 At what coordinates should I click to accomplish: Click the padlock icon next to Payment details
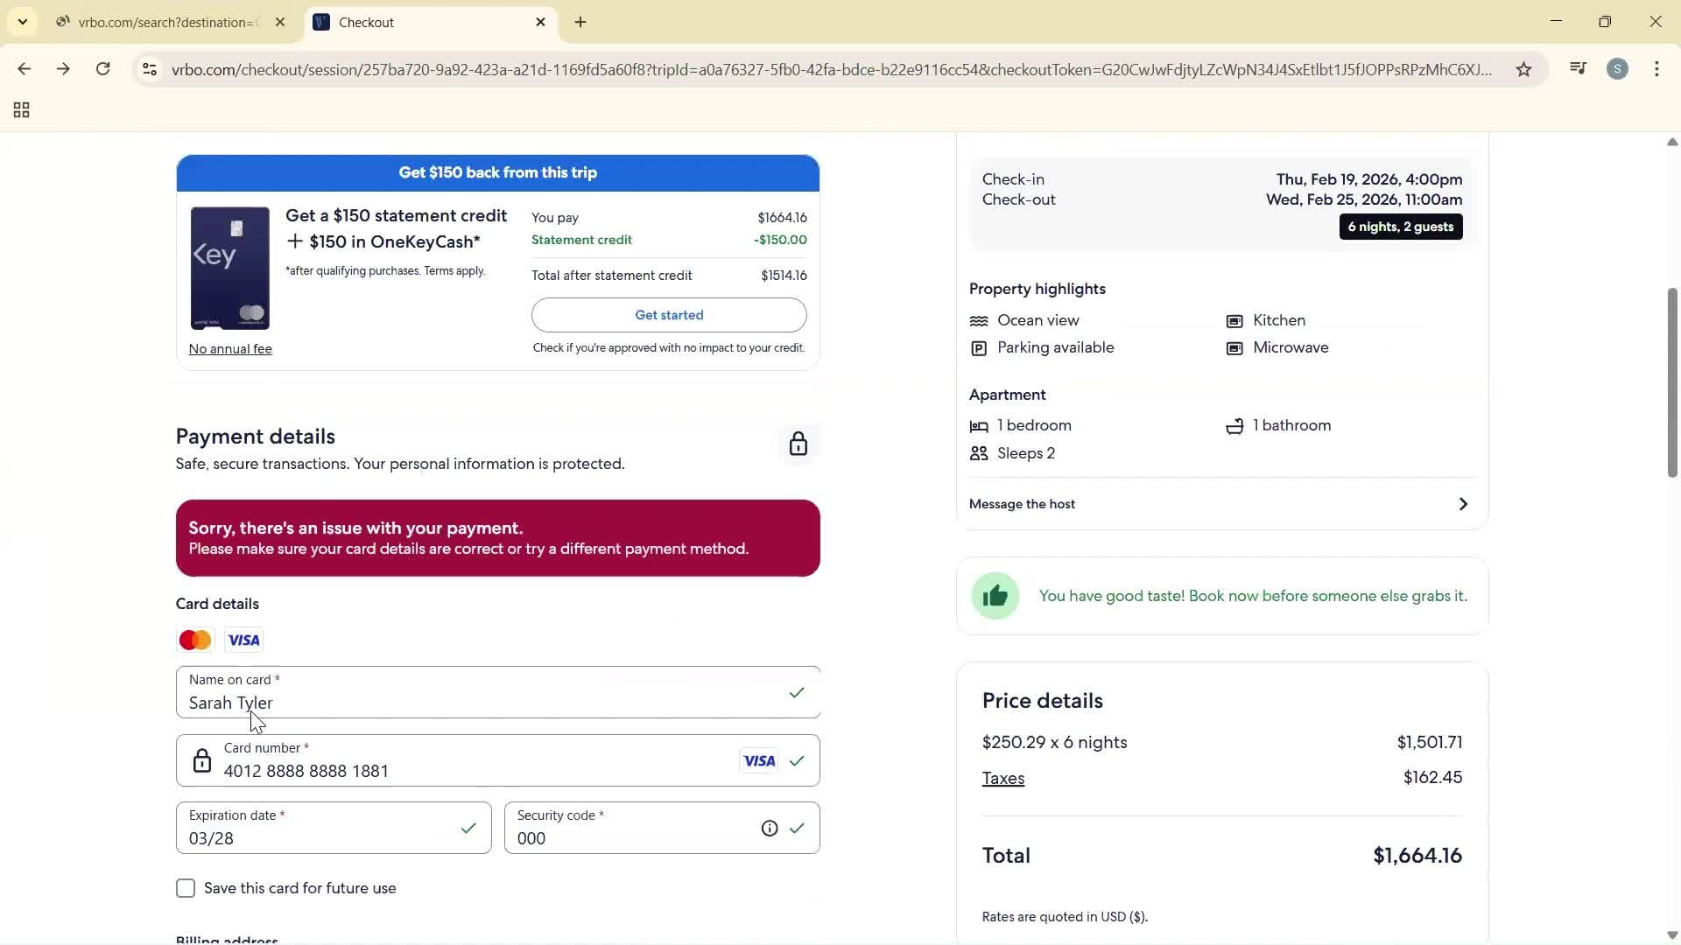point(798,444)
